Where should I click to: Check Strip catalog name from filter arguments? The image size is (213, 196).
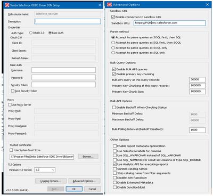pyautogui.click(x=114, y=173)
